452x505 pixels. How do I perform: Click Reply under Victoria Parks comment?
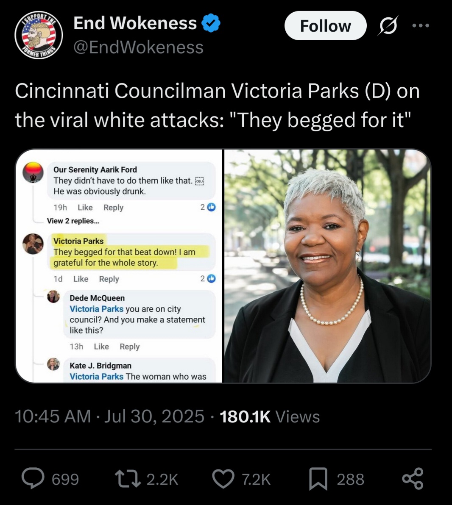click(x=109, y=279)
